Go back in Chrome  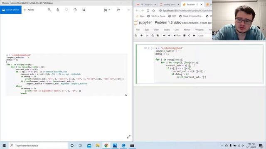(137, 10)
